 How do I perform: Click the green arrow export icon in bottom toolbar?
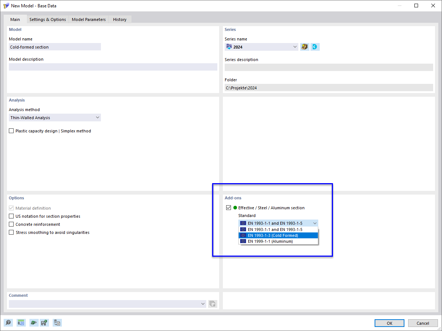coord(34,323)
